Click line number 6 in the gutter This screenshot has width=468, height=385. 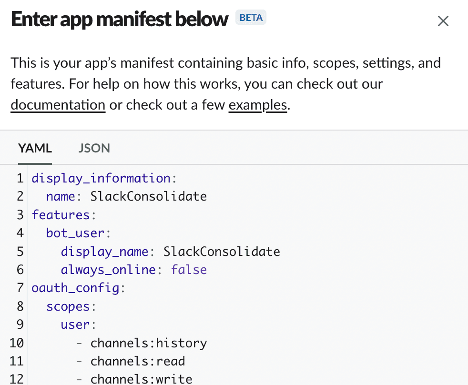click(x=20, y=270)
